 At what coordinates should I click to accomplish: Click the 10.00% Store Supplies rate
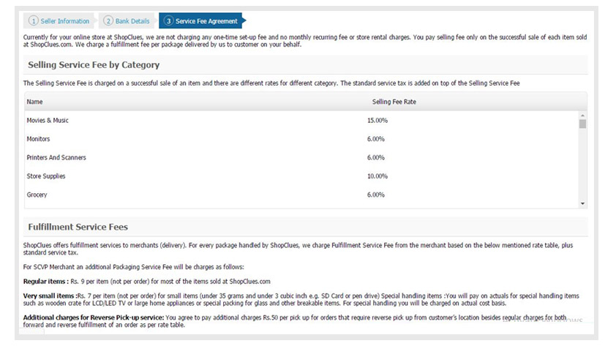point(377,176)
